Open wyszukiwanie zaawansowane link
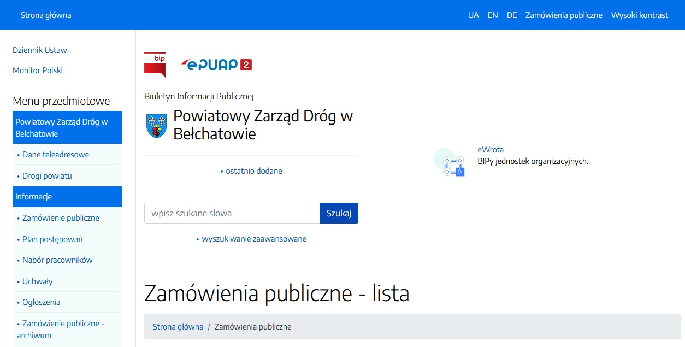Screen dimensions: 685x347 point(254,239)
